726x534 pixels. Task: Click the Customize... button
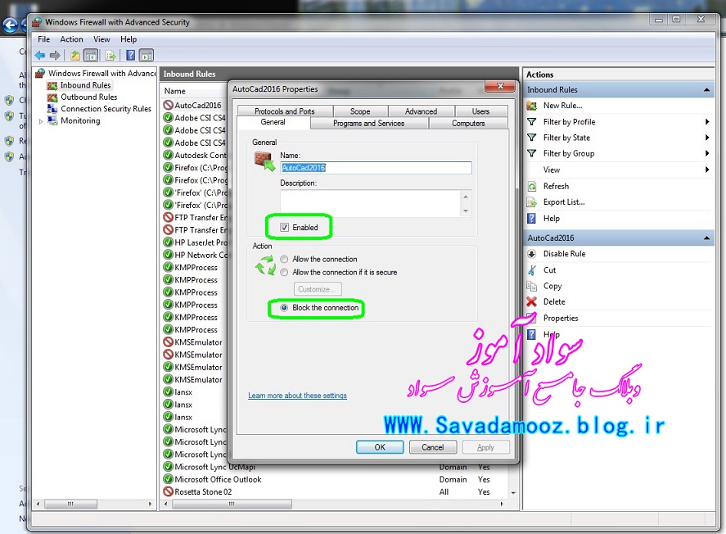click(318, 289)
